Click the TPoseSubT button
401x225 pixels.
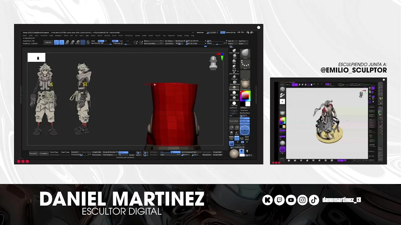(33, 153)
